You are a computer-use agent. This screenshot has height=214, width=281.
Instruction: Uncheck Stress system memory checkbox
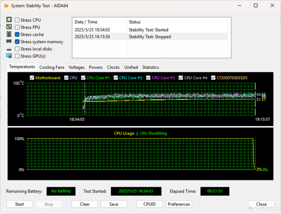(x=17, y=42)
